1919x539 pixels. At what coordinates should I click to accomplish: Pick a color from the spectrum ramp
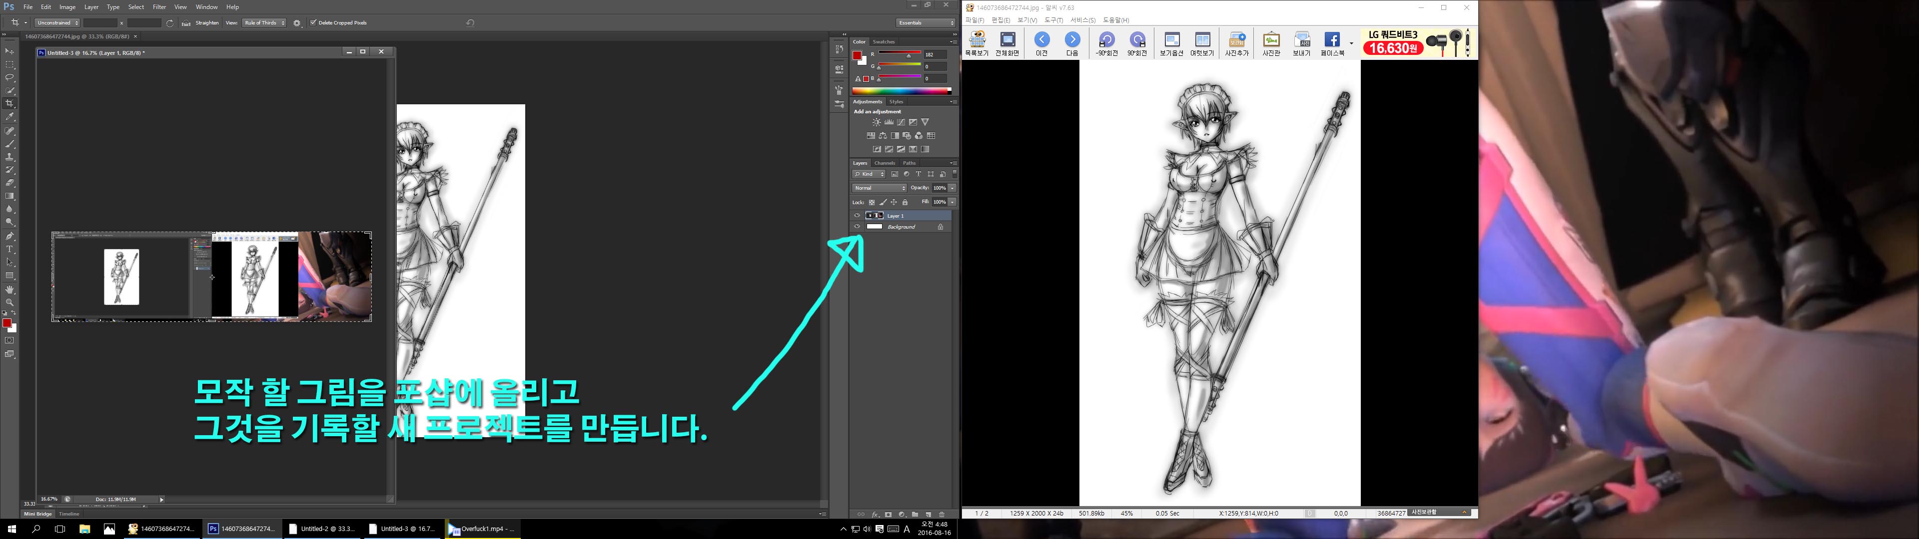point(902,91)
